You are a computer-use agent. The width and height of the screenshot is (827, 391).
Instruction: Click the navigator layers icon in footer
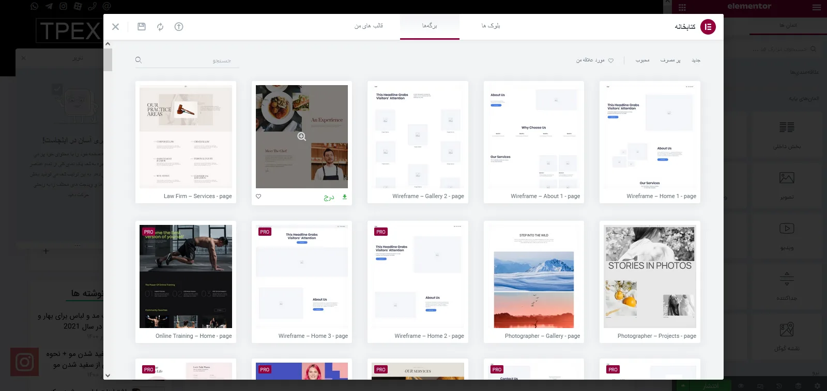[798, 386]
